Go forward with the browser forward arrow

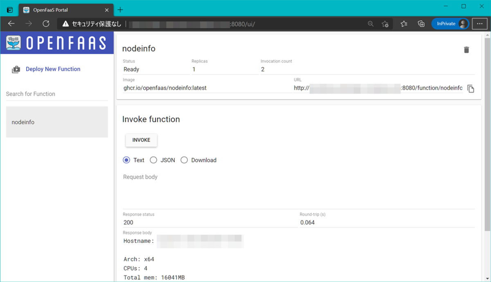(x=28, y=24)
